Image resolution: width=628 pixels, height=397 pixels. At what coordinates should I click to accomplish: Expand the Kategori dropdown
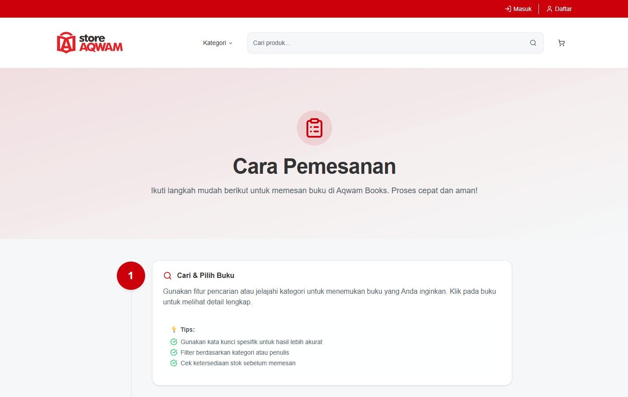[217, 43]
